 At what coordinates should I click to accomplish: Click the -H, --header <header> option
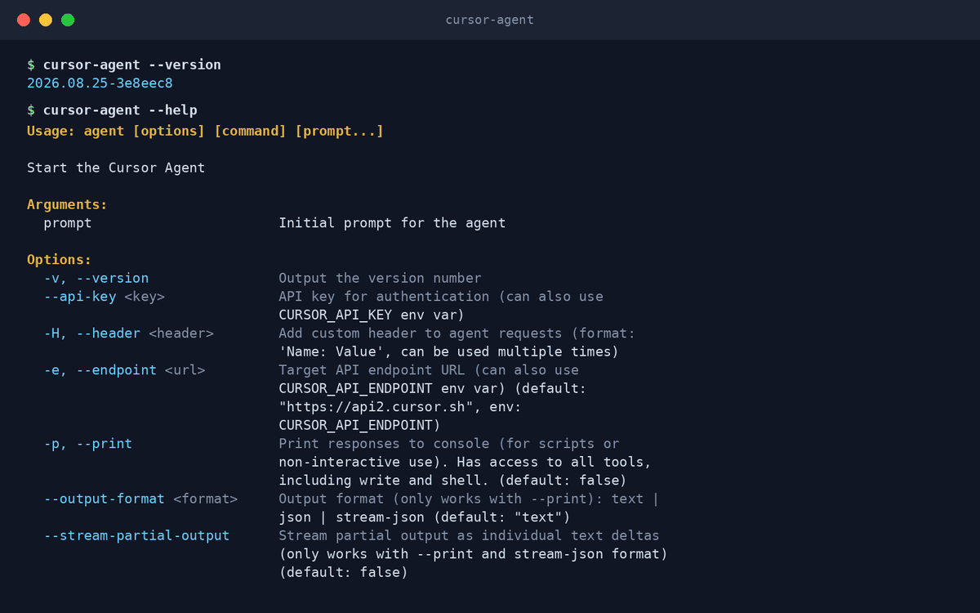[x=128, y=333]
